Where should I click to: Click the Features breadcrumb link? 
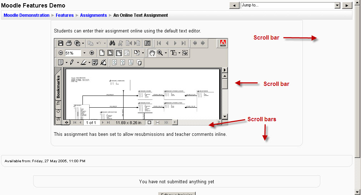(65, 15)
